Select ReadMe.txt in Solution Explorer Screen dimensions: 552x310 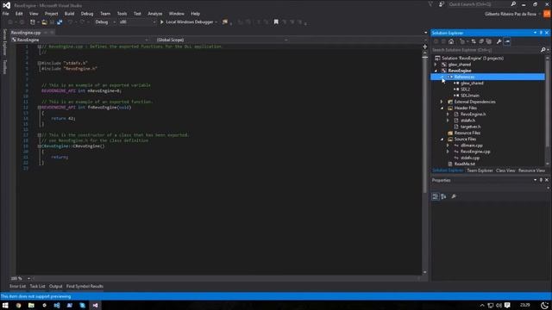click(464, 164)
